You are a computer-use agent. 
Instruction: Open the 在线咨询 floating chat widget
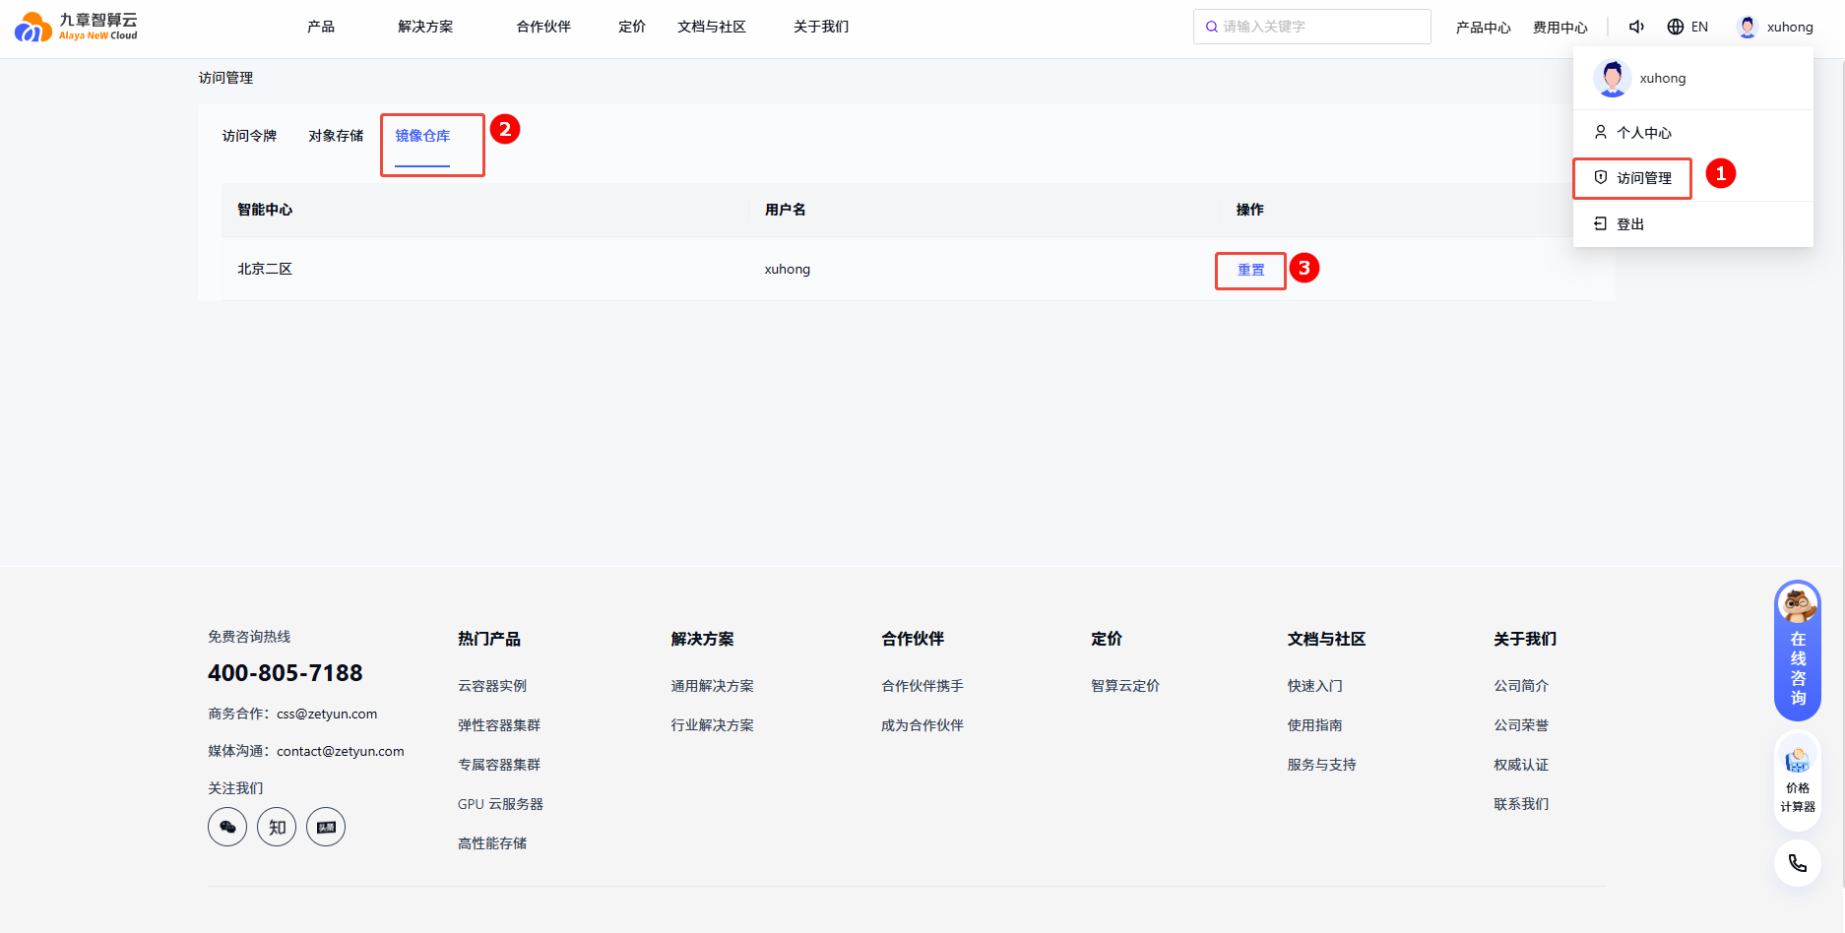1797,651
